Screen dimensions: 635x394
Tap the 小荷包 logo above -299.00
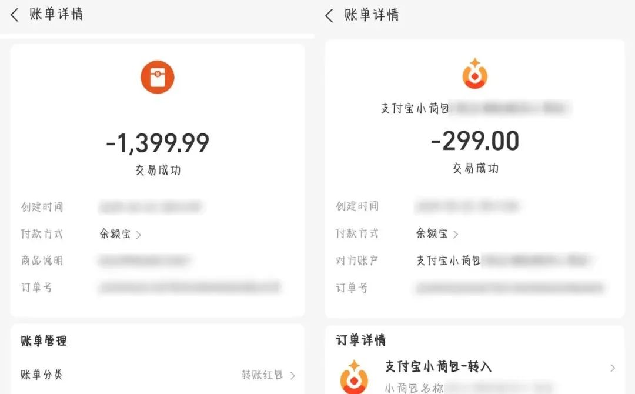(475, 74)
